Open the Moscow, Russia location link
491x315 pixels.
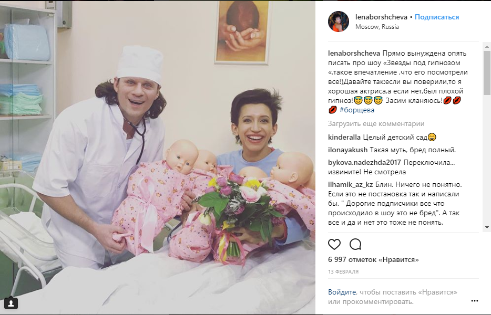coord(377,27)
